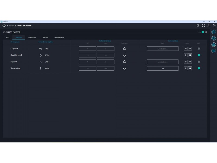Start CO2 Level control with play button
Image resolution: width=217 pixels, height=163 pixels.
186,49
